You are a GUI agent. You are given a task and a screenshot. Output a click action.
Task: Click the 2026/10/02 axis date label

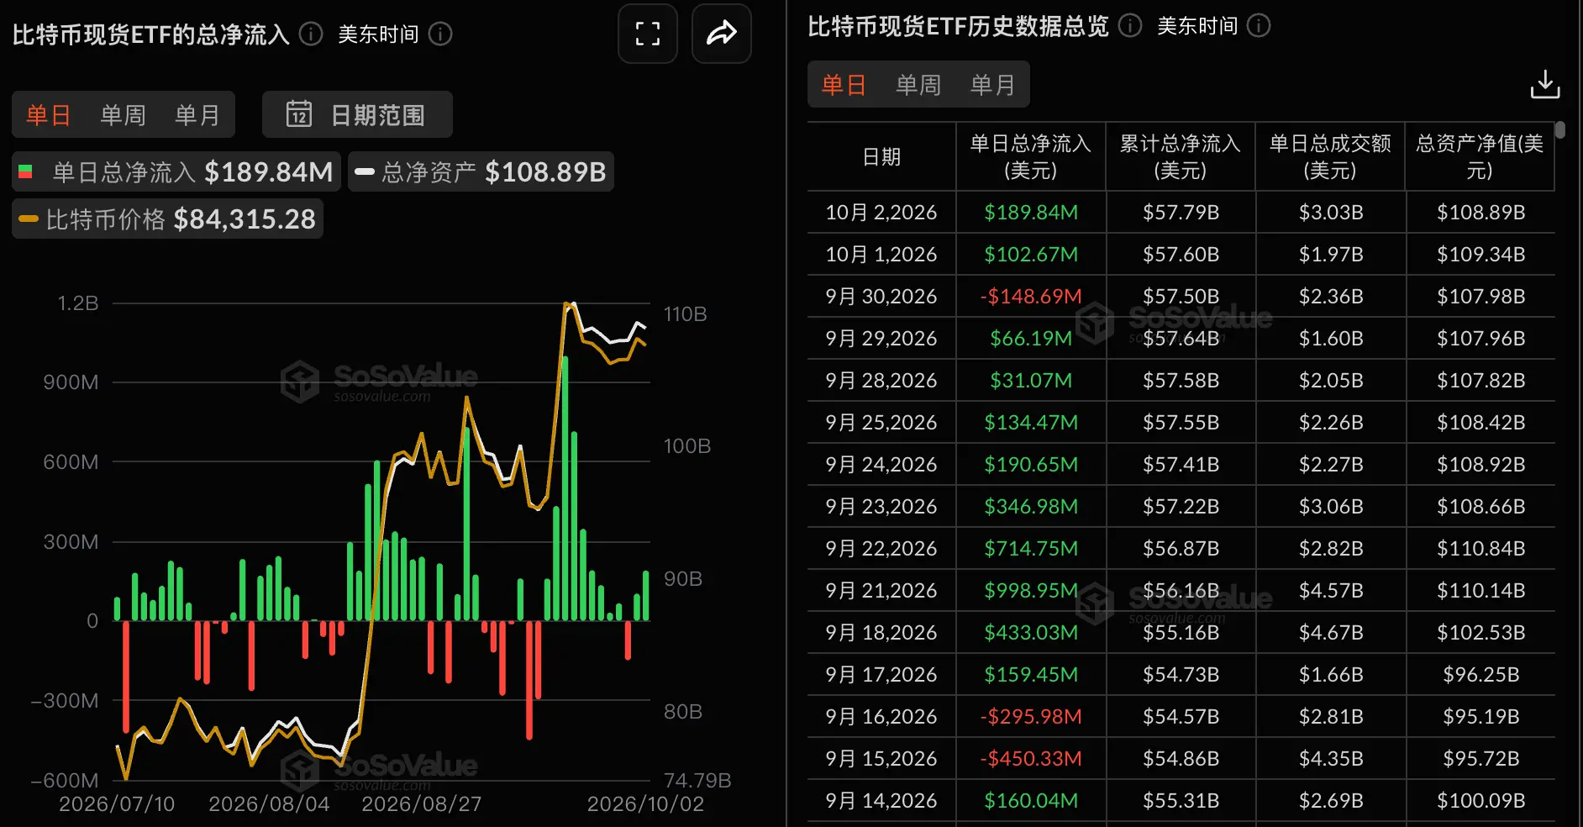coord(645,804)
